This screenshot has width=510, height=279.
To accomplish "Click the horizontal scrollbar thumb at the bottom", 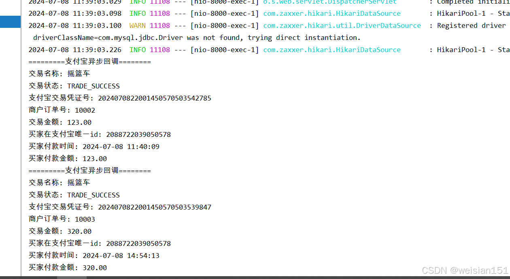I will [x=72, y=277].
